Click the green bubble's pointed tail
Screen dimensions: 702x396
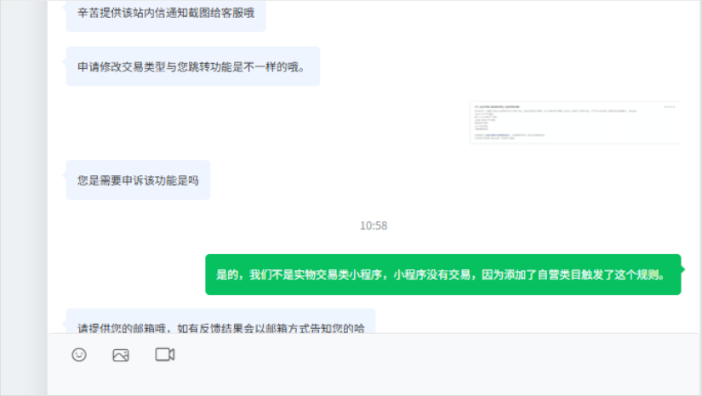[x=682, y=269]
